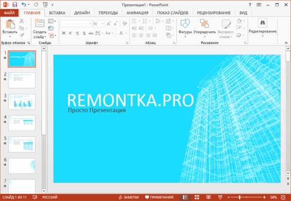This screenshot has width=291, height=201.
Task: Switch to the АНИМАЦИЯ tab
Action: (x=137, y=13)
